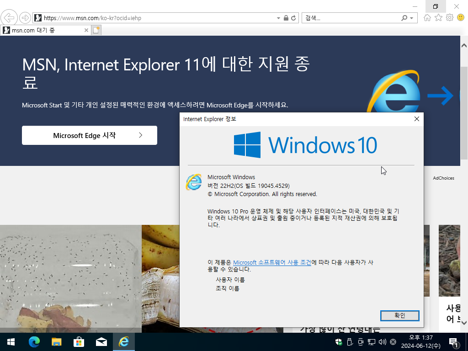The height and width of the screenshot is (351, 468).
Task: Click the network tray icon
Action: 371,342
